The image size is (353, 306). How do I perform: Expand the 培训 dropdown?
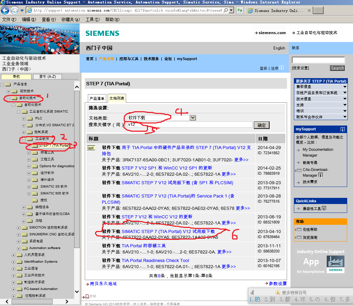pos(345,111)
